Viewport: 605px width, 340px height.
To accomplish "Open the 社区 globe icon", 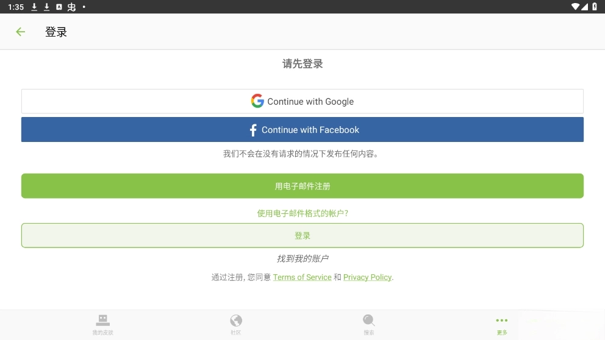I will coord(236,320).
